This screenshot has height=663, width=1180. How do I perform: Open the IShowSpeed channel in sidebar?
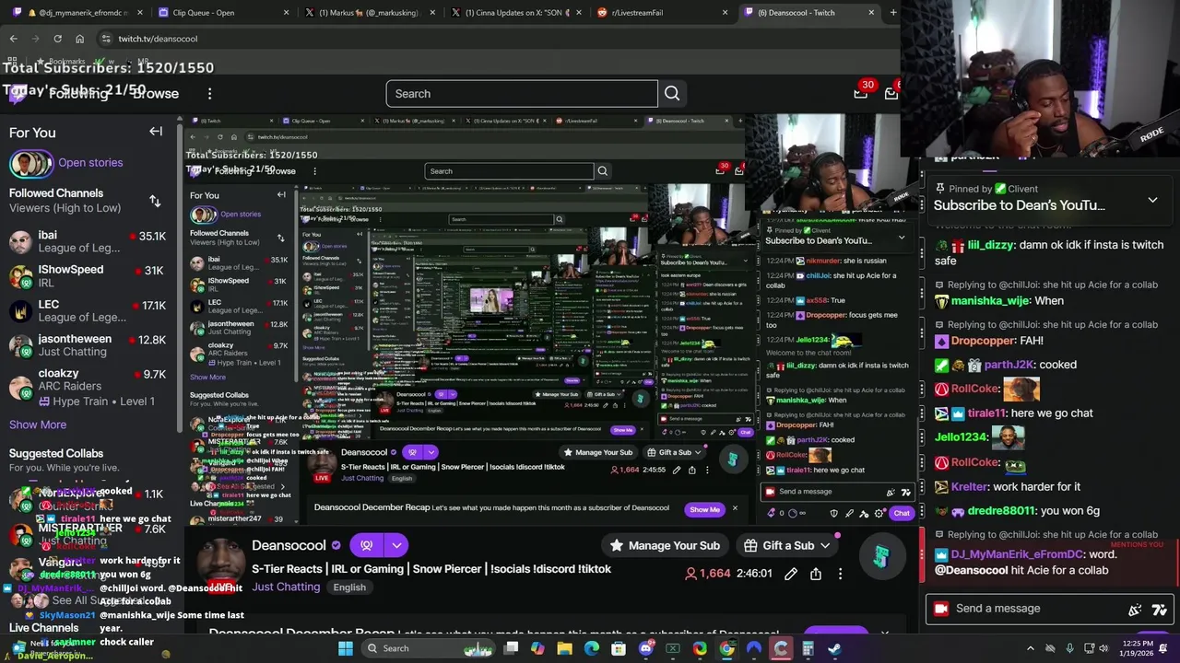89,276
